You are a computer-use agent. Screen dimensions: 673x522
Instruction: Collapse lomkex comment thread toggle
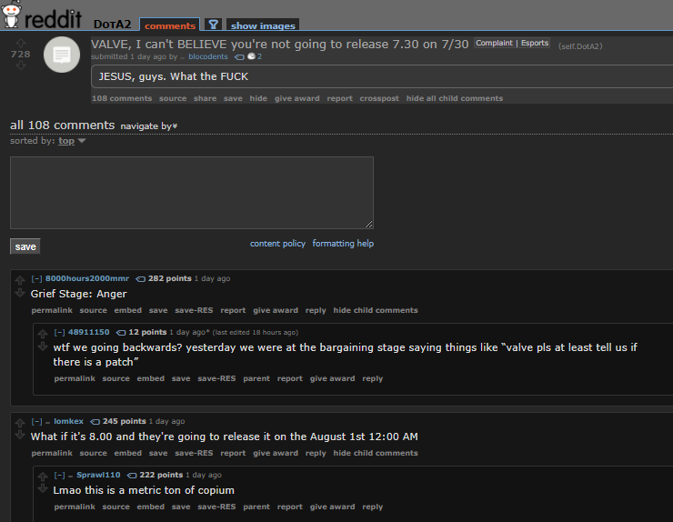tap(36, 422)
